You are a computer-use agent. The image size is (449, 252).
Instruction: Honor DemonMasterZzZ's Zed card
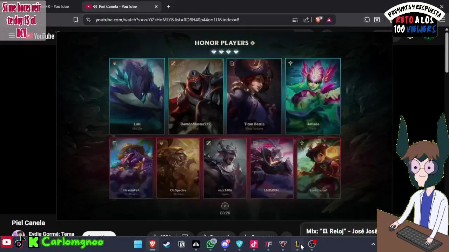click(196, 96)
